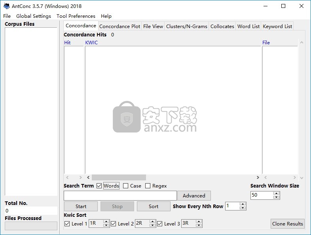This screenshot has width=311, height=235.
Task: Click the Hit column header
Action: (x=67, y=43)
